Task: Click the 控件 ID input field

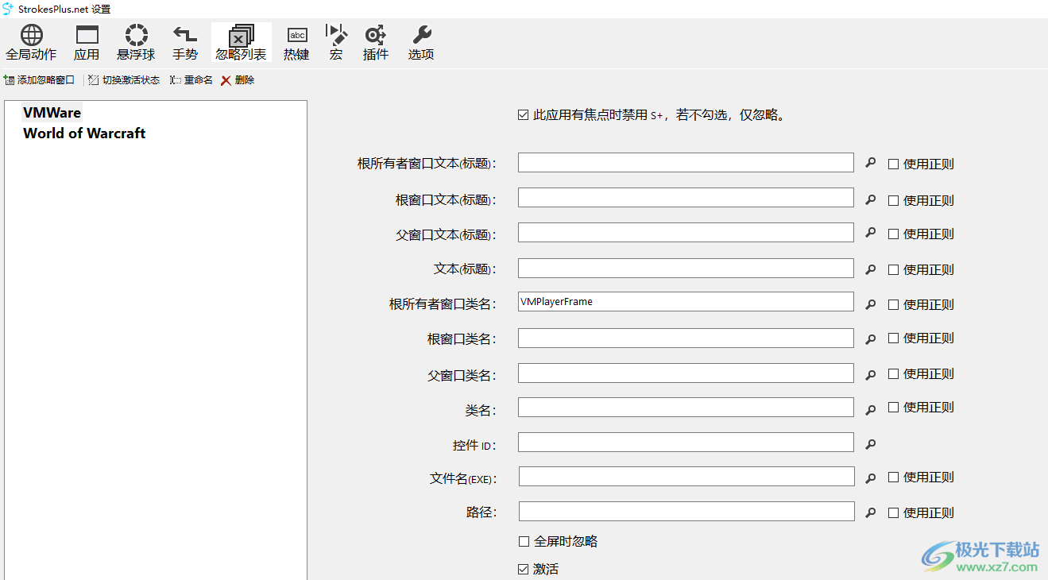Action: pos(686,442)
